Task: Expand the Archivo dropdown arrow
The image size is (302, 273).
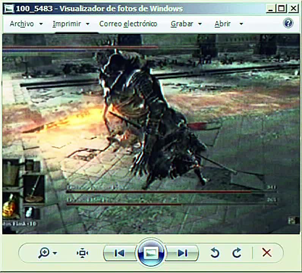Action: (41, 24)
